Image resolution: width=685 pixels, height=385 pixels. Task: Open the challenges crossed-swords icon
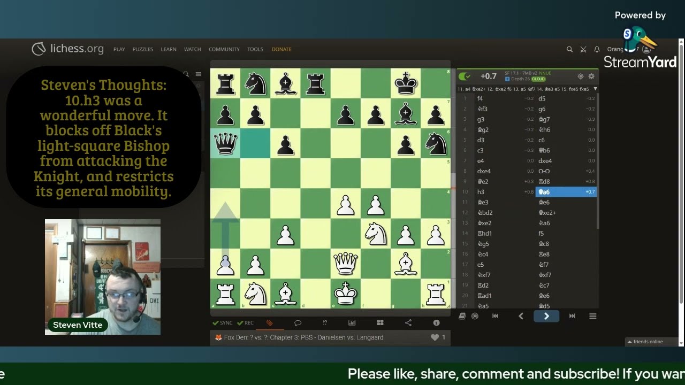[583, 49]
